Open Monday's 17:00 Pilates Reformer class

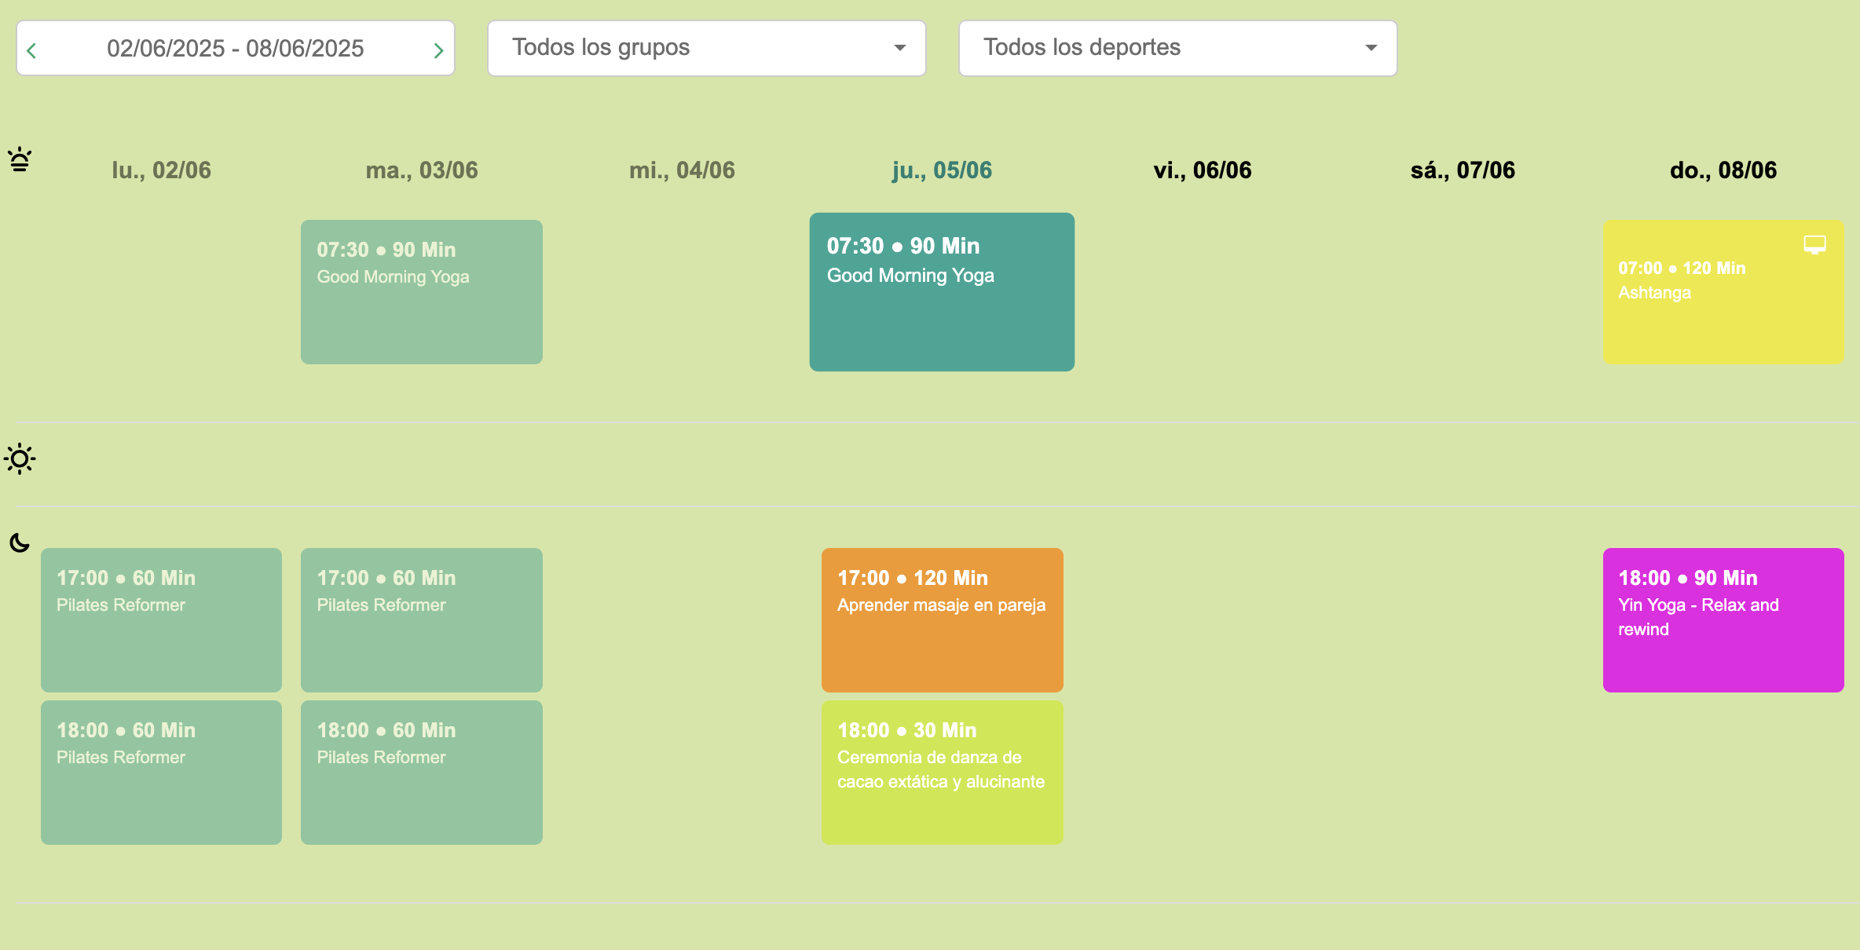161,619
